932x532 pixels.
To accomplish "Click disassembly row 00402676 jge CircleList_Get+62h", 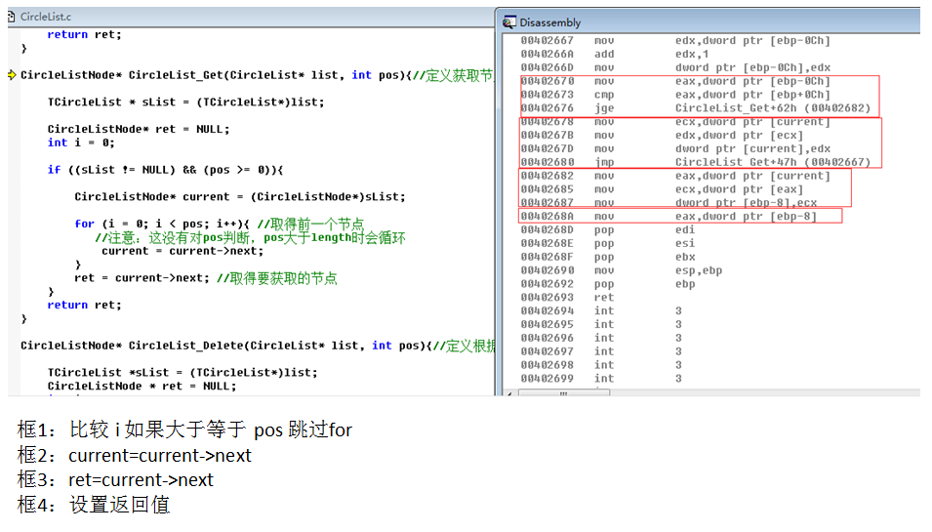I will point(696,108).
